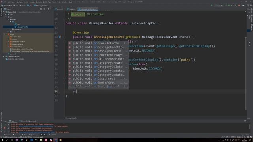Open the Messages tool window button

pos(34,135)
